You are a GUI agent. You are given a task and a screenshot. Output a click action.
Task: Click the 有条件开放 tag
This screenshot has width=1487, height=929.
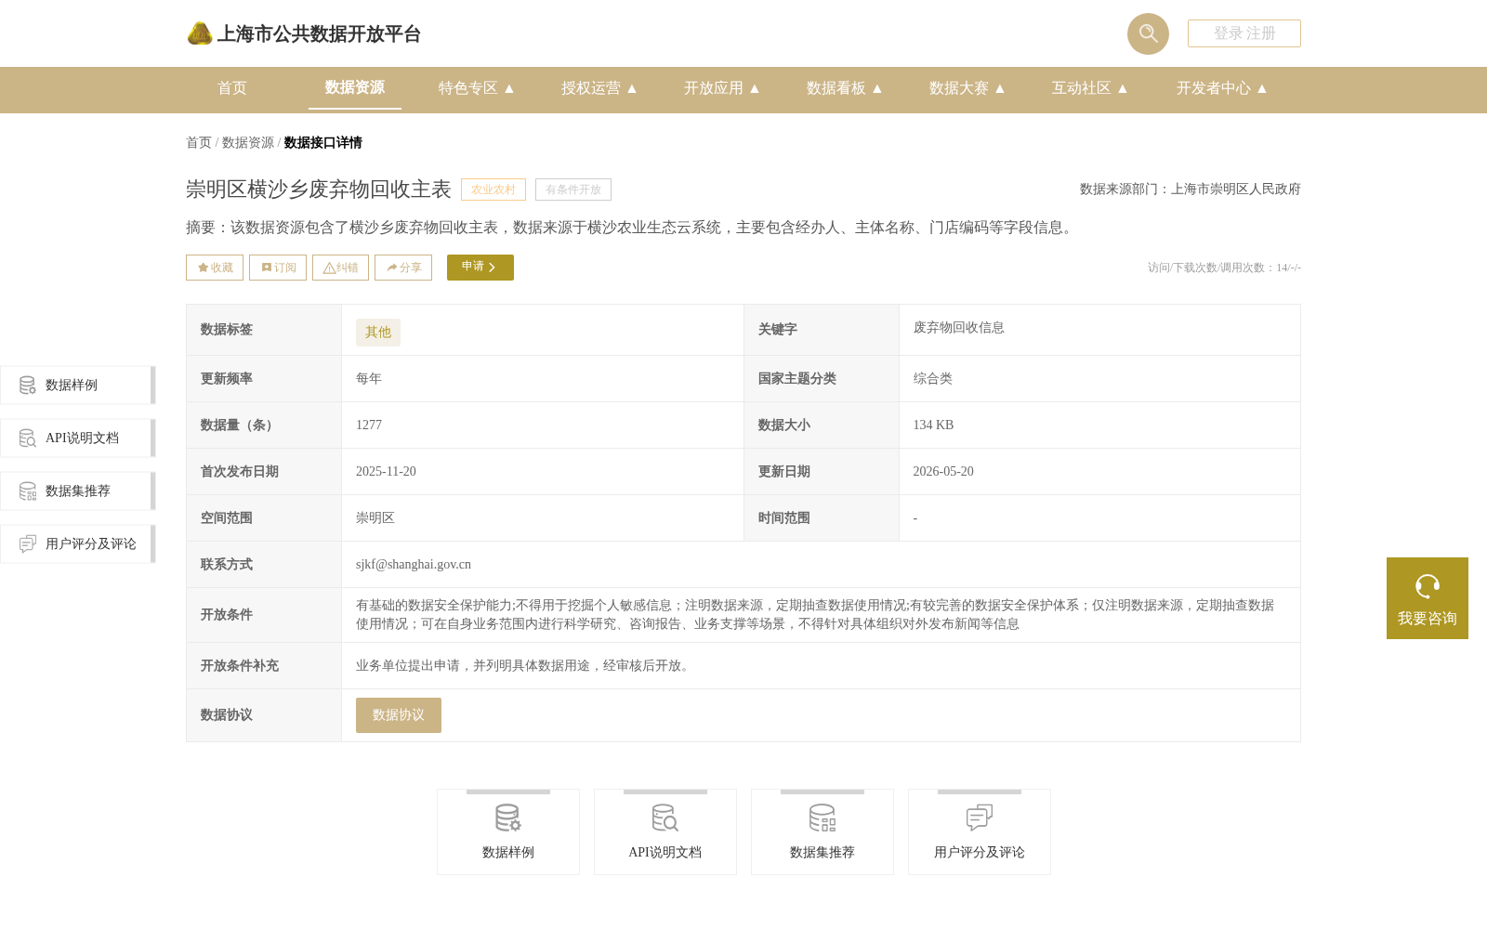[x=573, y=190]
